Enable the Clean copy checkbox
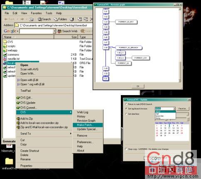Viewport: 201px width, 179px height. click(126, 149)
